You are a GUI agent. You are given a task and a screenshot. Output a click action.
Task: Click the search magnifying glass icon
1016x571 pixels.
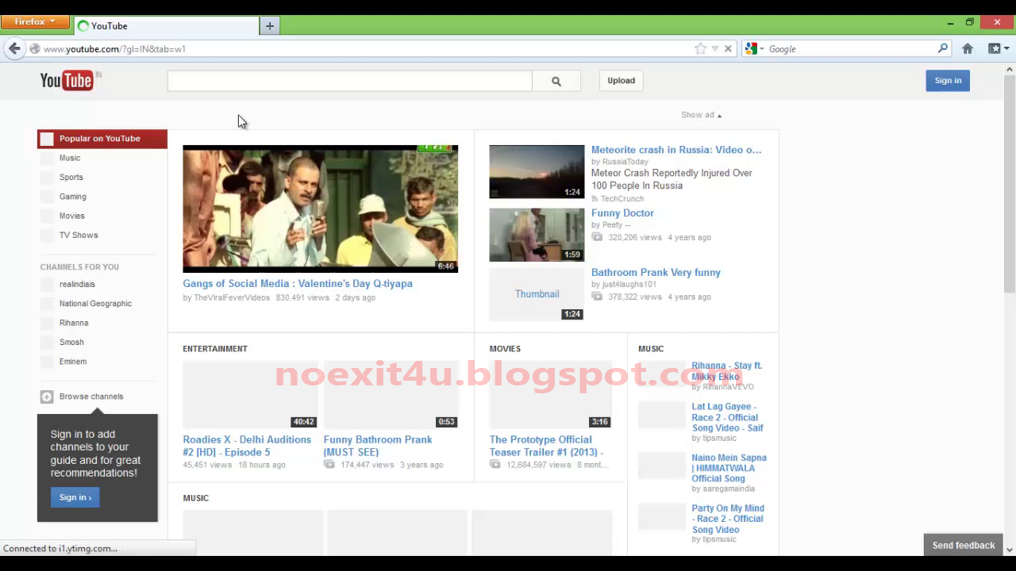[x=556, y=80]
